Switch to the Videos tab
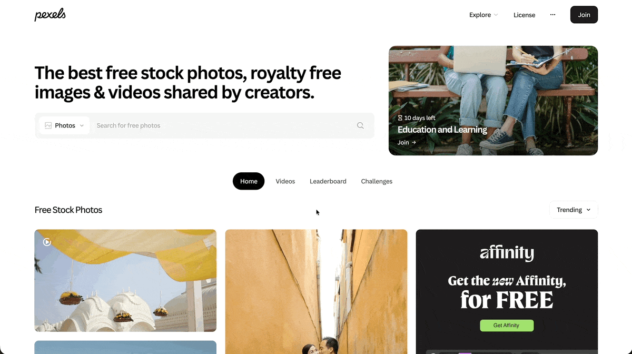Screen dimensions: 632x354 point(285,181)
